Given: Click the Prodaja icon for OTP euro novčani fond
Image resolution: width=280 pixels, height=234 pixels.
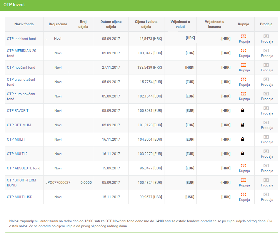Looking at the screenshot, I should (266, 94).
